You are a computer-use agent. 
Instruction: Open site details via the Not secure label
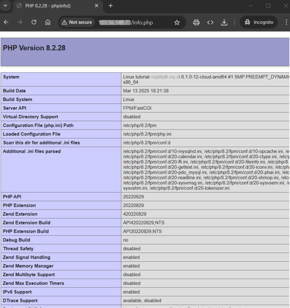[x=79, y=22]
